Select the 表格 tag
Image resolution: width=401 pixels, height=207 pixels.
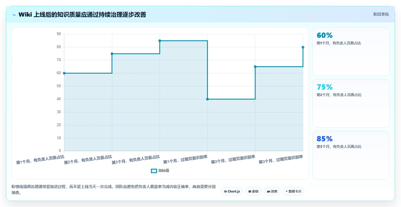pyautogui.click(x=253, y=191)
